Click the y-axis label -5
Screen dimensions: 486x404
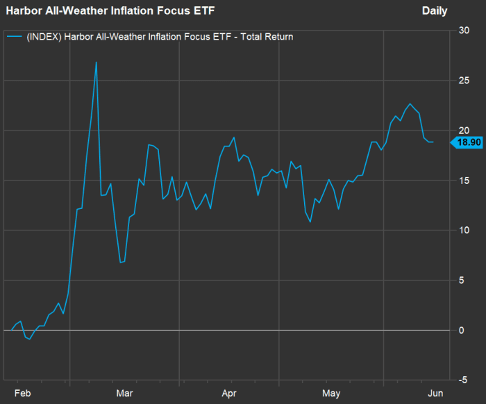click(462, 380)
